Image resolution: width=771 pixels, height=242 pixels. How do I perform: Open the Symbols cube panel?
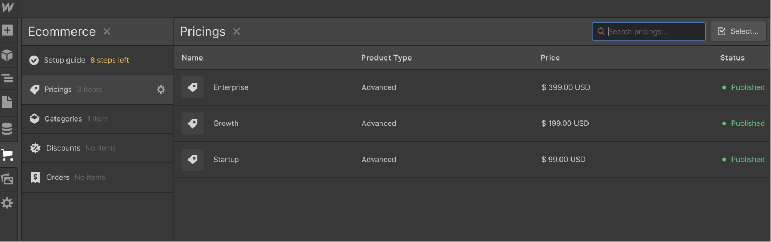(7, 54)
